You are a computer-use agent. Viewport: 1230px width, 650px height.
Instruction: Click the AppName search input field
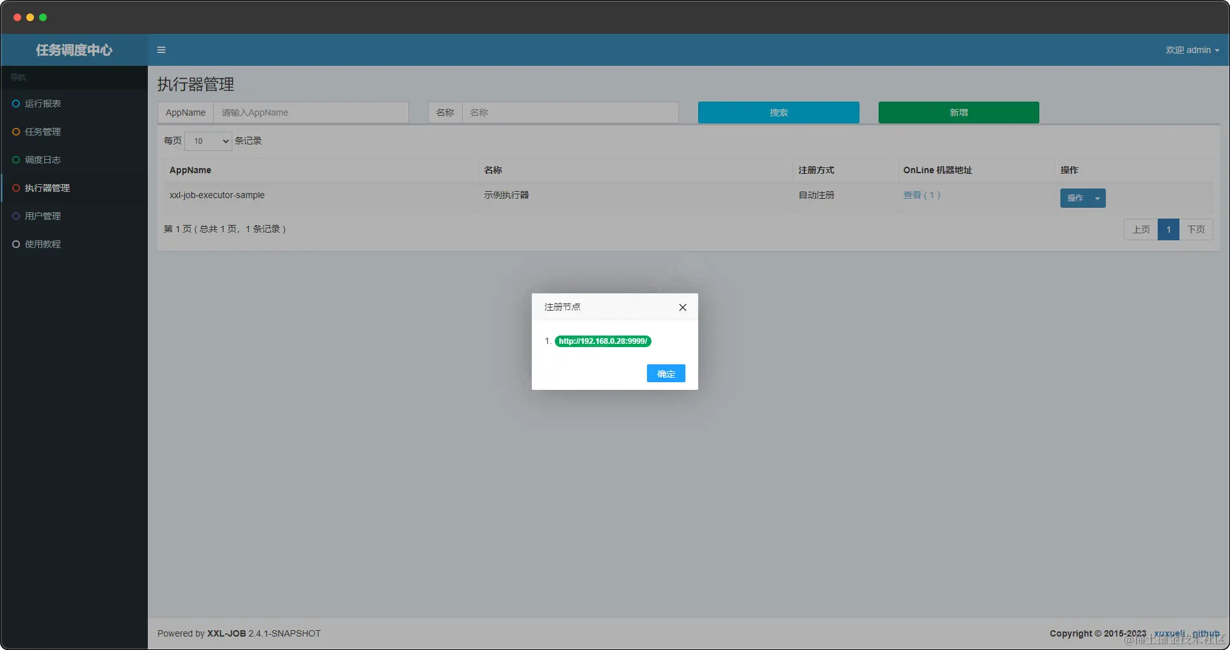coord(311,112)
